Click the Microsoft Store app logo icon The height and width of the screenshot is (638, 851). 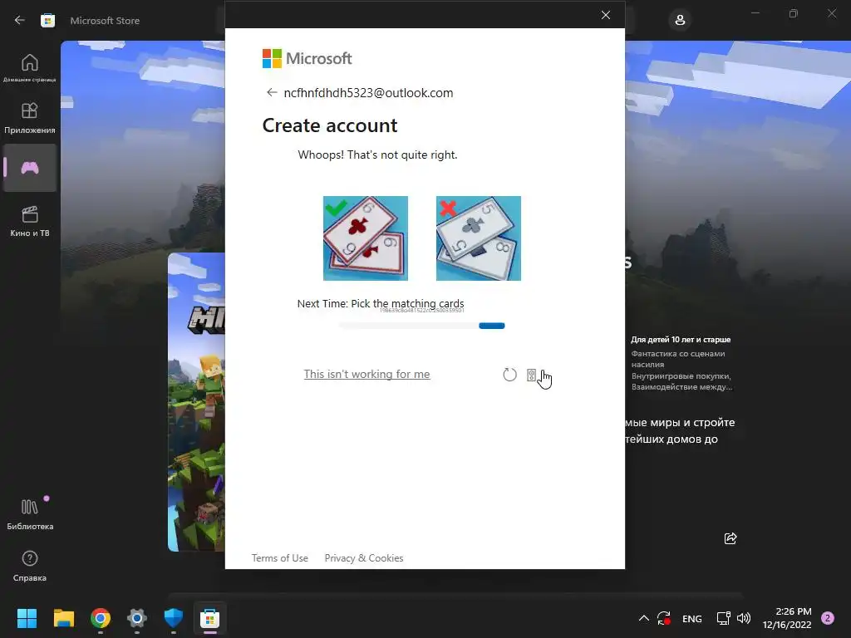[47, 21]
